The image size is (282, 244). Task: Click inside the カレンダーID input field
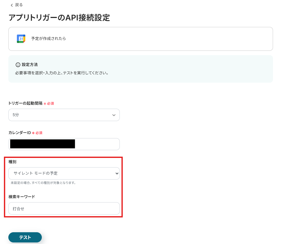[x=64, y=144]
